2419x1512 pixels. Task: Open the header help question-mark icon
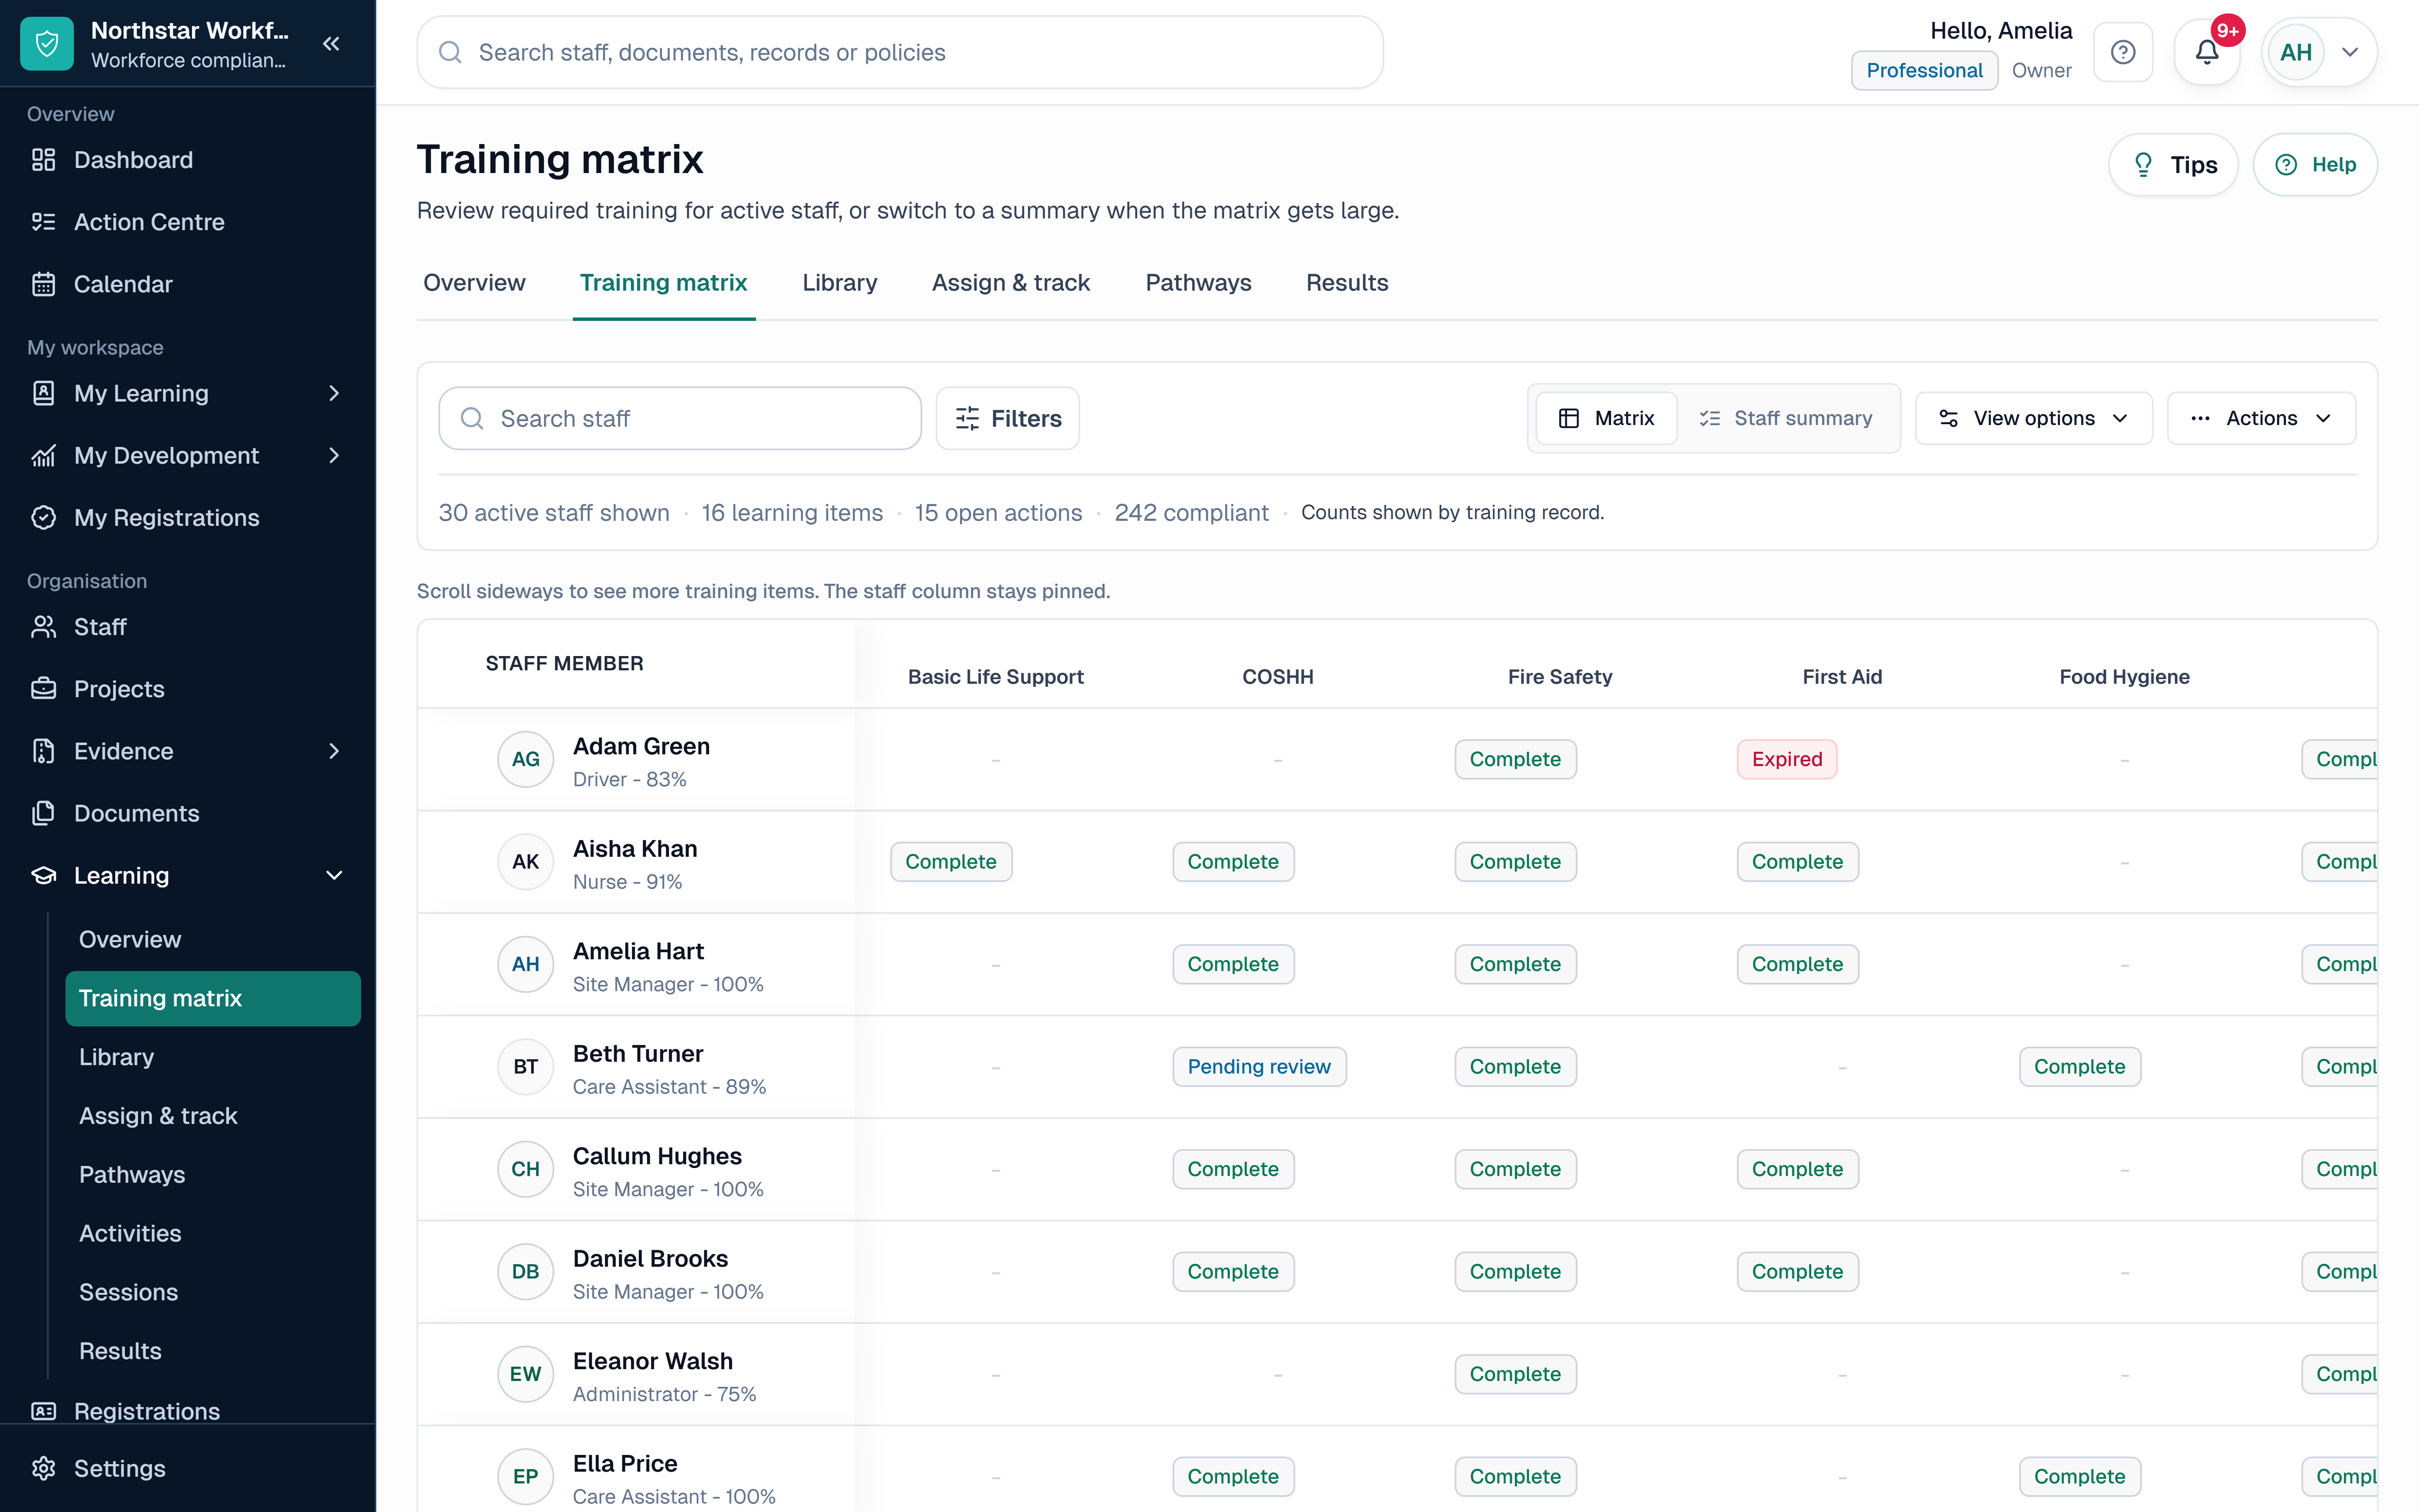[2123, 52]
